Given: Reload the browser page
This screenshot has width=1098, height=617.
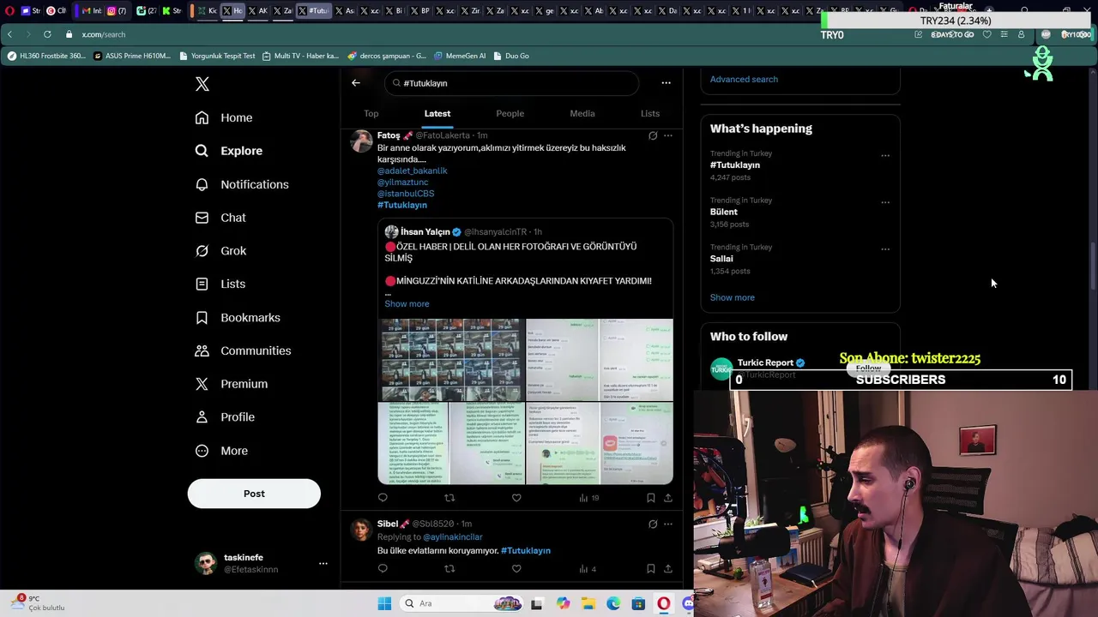Looking at the screenshot, I should (x=47, y=34).
